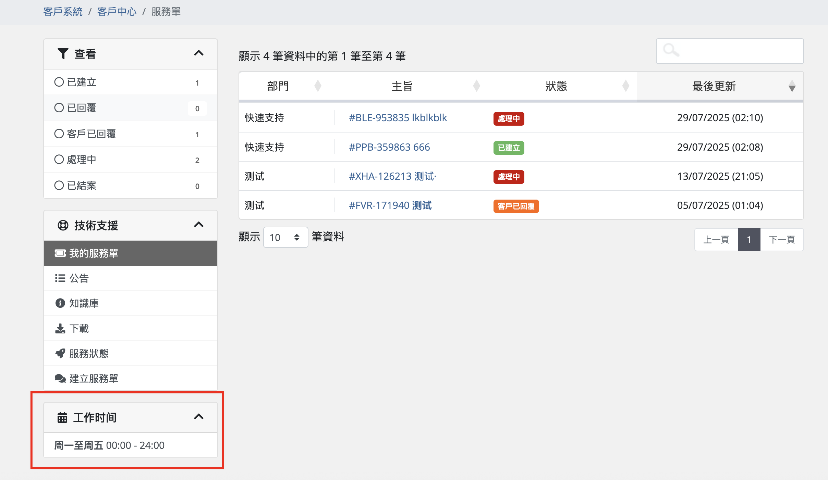Click the lifebuoy icon next to 技術支援
The height and width of the screenshot is (480, 828).
[63, 225]
